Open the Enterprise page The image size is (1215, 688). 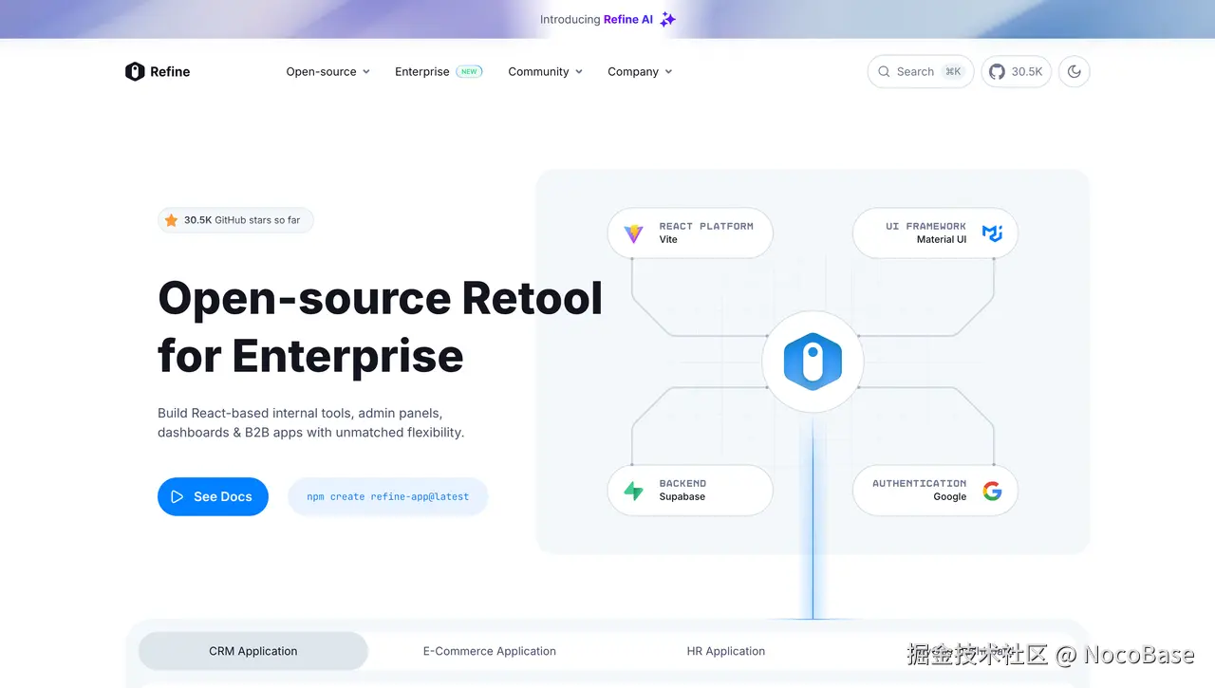tap(422, 71)
